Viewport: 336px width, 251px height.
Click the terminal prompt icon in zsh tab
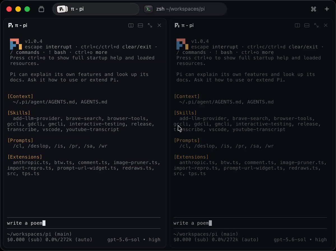[148, 9]
